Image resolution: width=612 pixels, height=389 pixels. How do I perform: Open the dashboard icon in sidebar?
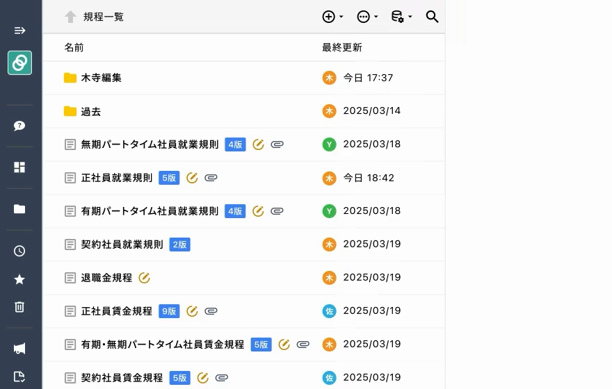point(19,167)
